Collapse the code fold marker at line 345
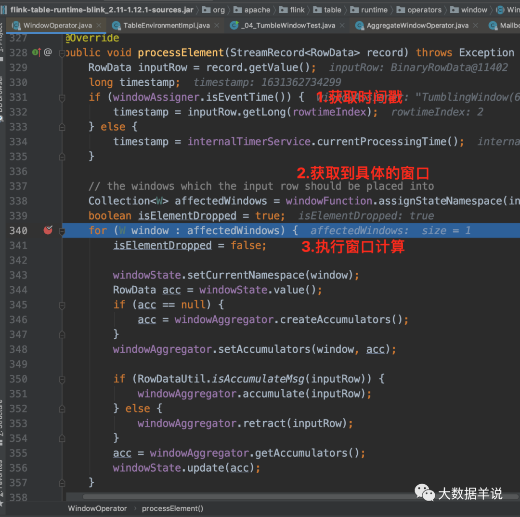This screenshot has width=520, height=517. click(x=62, y=305)
